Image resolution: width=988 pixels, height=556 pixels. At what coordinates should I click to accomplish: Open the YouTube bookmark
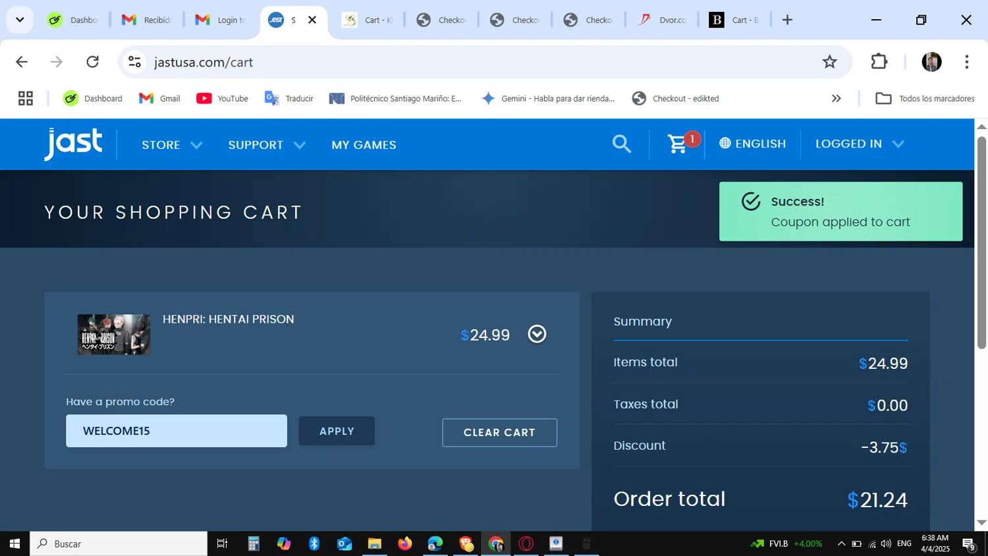pyautogui.click(x=223, y=98)
